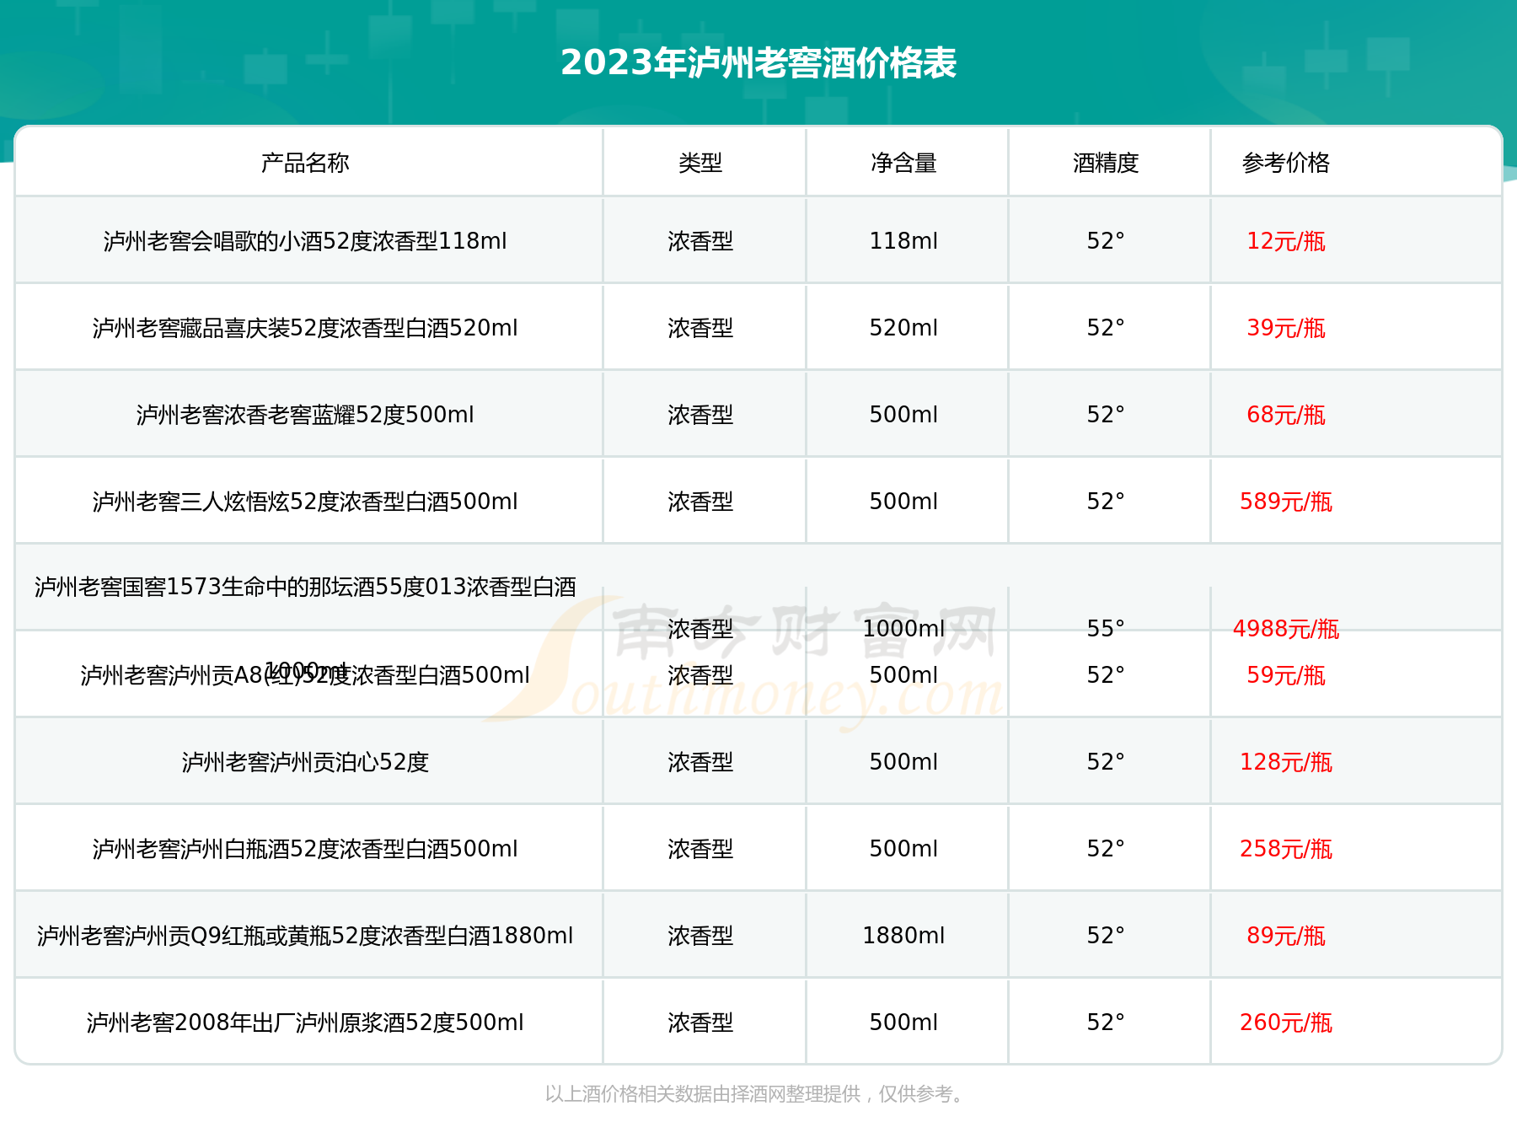Click the 260元/瓶 price
This screenshot has height=1138, width=1517.
pyautogui.click(x=1286, y=1023)
